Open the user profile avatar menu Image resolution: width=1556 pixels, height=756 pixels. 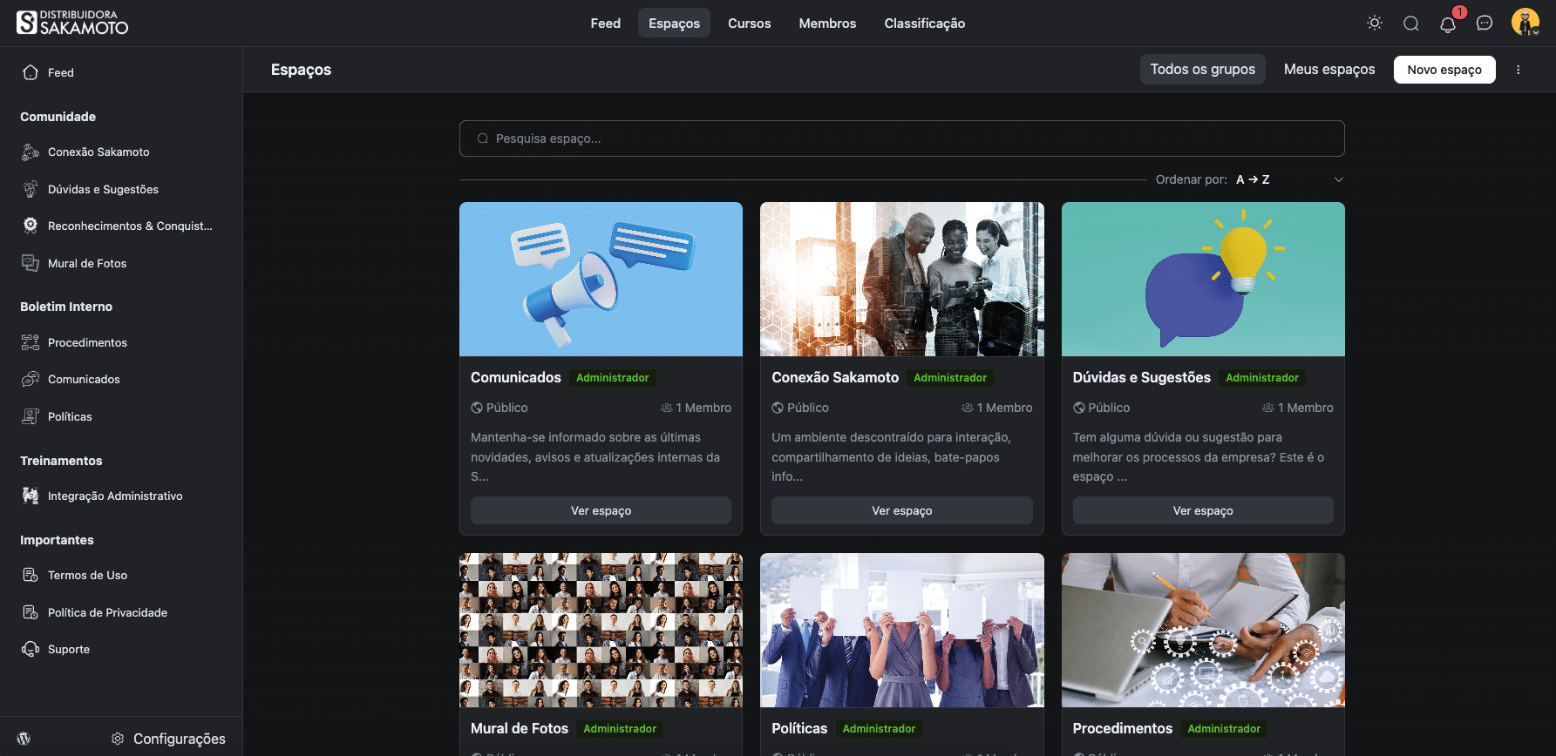pyautogui.click(x=1525, y=23)
